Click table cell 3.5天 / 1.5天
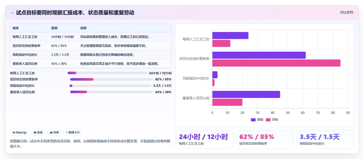Viewport: 364px width, 159px height. (x=60, y=55)
